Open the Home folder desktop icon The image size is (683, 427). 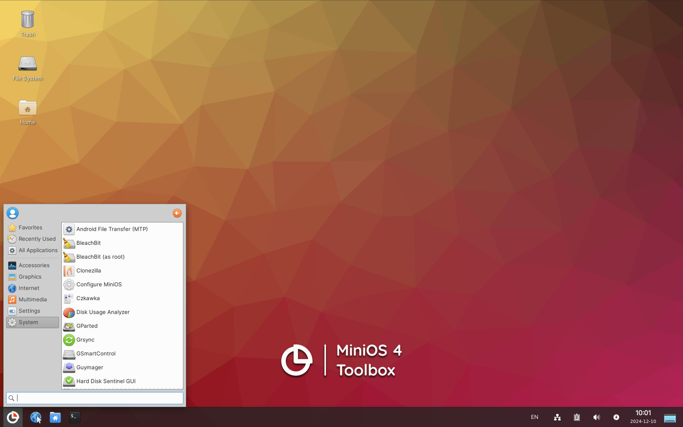pyautogui.click(x=28, y=112)
